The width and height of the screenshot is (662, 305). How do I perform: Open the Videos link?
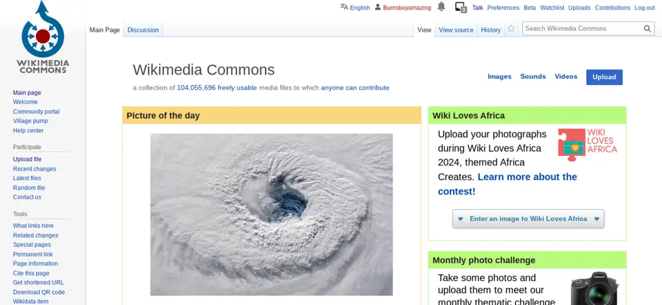pos(565,77)
